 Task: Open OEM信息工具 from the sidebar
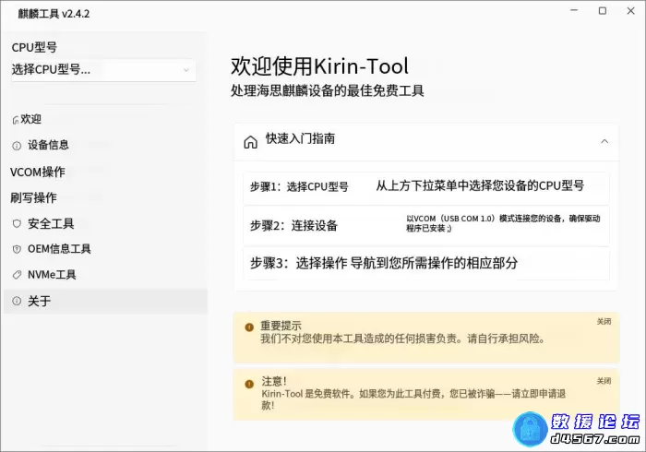[x=105, y=249]
